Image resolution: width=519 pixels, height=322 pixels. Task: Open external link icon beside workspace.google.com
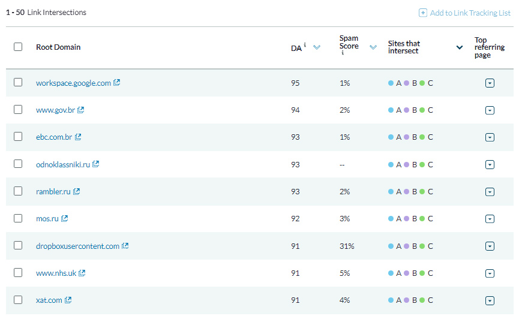coord(117,83)
